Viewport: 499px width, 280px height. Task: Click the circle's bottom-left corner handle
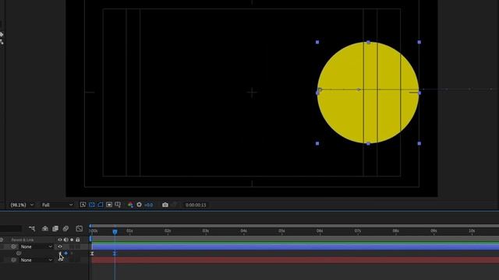(x=317, y=143)
